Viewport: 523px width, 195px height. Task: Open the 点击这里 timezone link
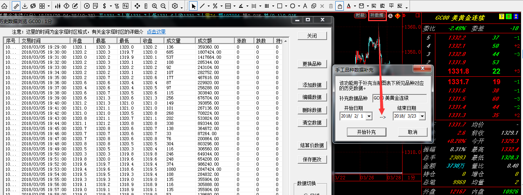(156, 32)
